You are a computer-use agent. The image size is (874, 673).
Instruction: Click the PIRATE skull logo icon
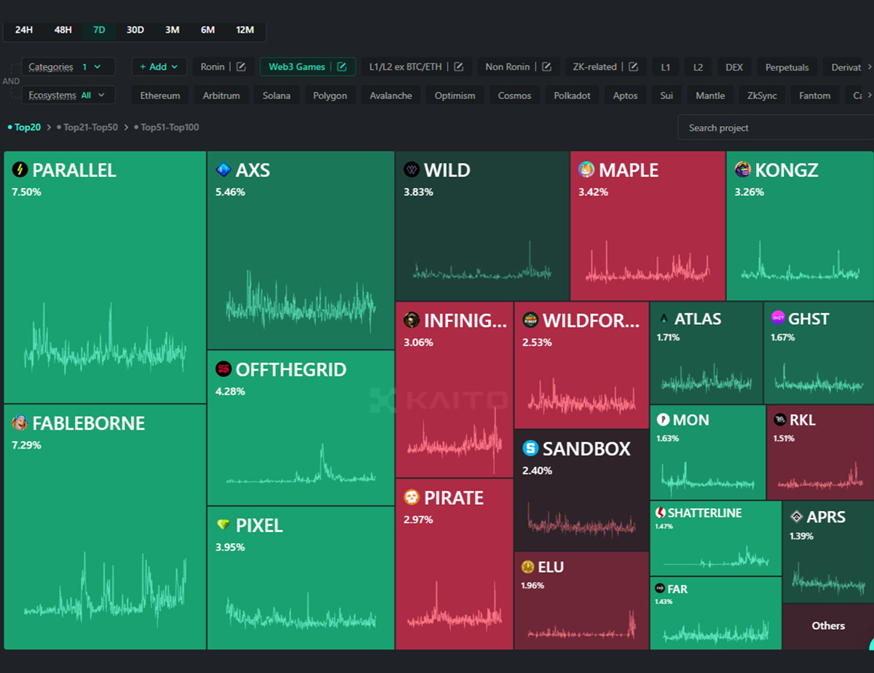click(x=412, y=497)
